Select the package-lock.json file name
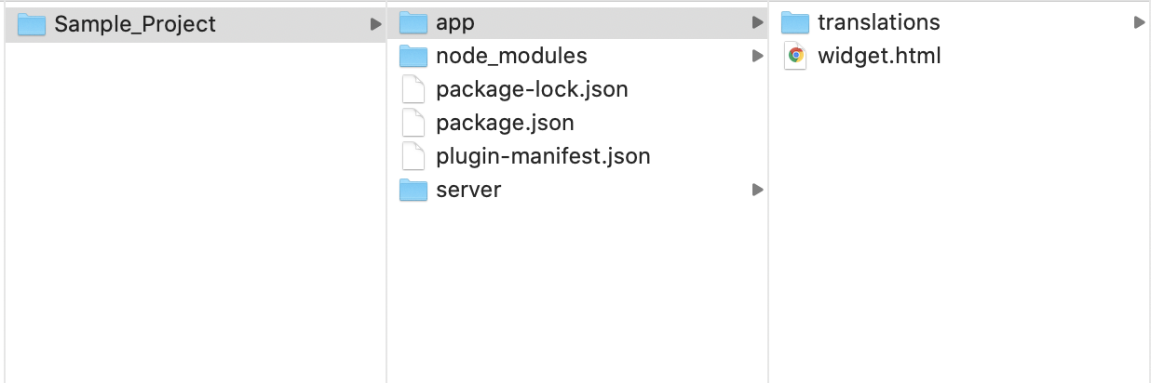The image size is (1151, 383). click(x=532, y=89)
